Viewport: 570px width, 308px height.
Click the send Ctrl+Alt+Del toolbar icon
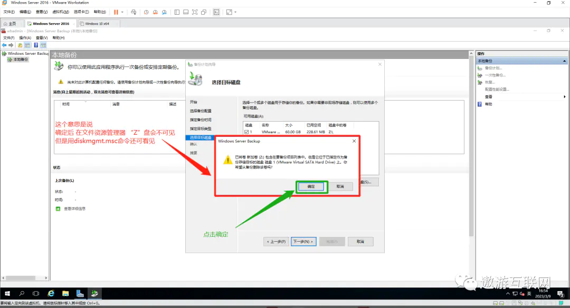coord(134,12)
